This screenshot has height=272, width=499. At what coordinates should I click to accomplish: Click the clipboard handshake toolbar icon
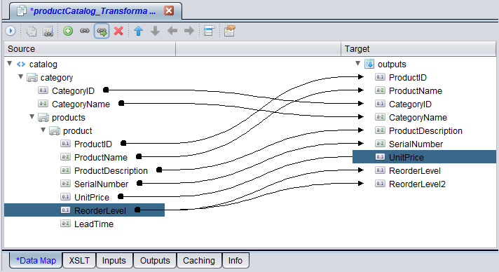pyautogui.click(x=229, y=31)
